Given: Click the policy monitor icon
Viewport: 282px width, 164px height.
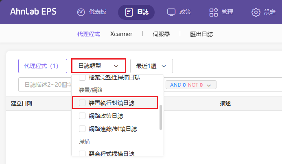Looking at the screenshot, I should click(x=171, y=12).
